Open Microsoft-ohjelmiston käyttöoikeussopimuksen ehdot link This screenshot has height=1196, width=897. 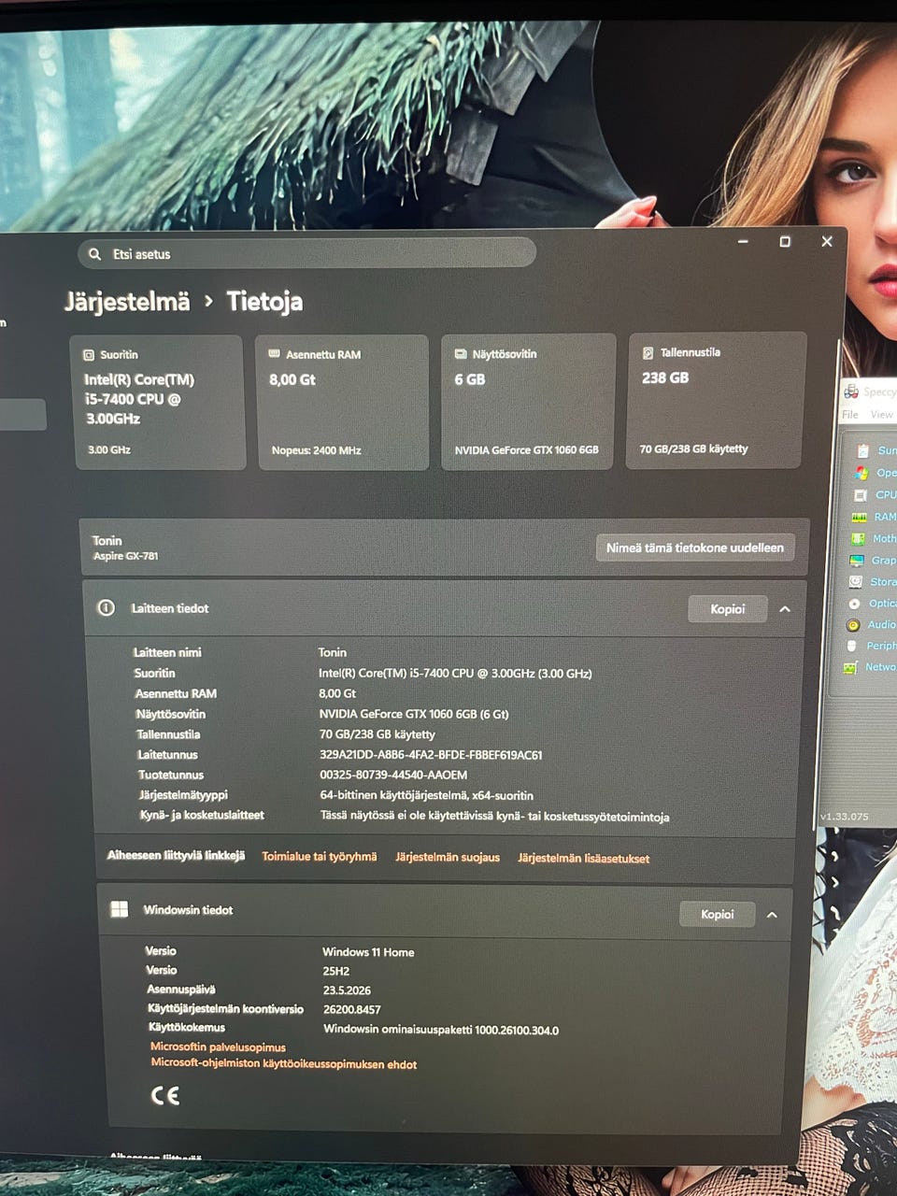[284, 1064]
